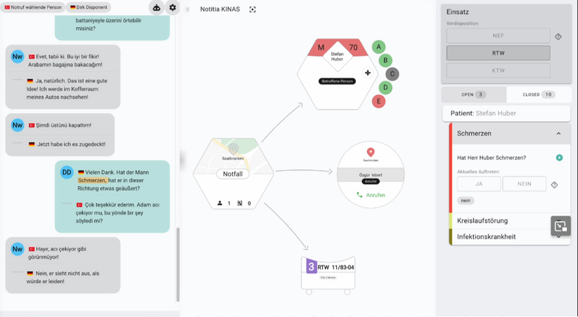578x317 pixels.
Task: Click the red location pin in the caller circle
Action: (x=370, y=152)
